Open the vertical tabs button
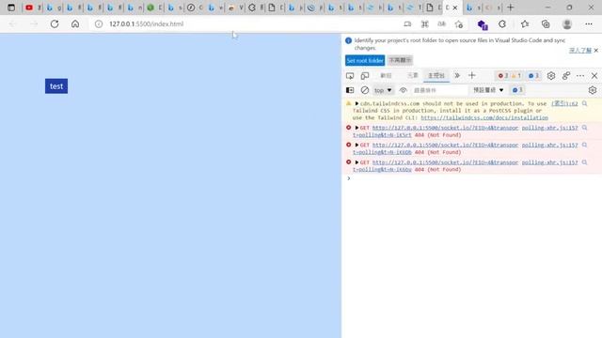The image size is (602, 338). [x=11, y=8]
